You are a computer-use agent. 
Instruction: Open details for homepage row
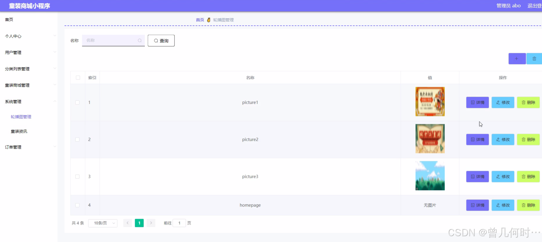[477, 205]
